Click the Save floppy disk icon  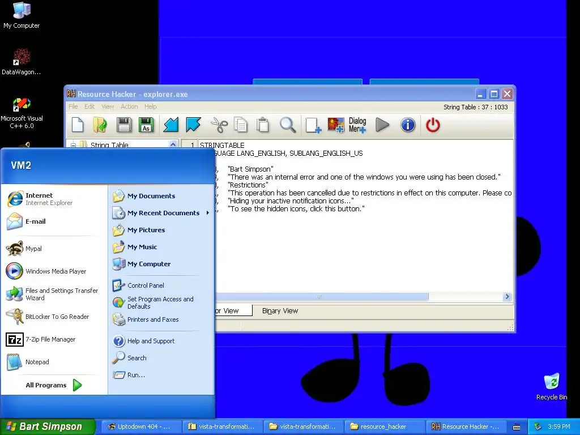point(124,125)
